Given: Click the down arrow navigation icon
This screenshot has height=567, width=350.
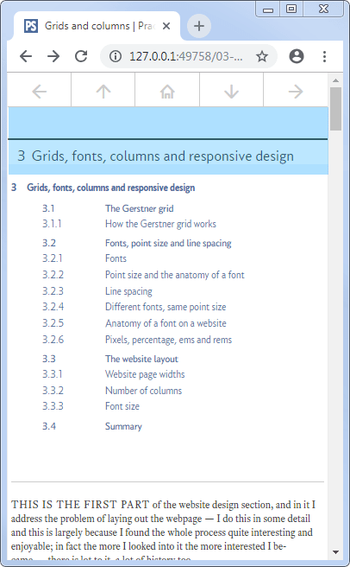Looking at the screenshot, I should (231, 92).
